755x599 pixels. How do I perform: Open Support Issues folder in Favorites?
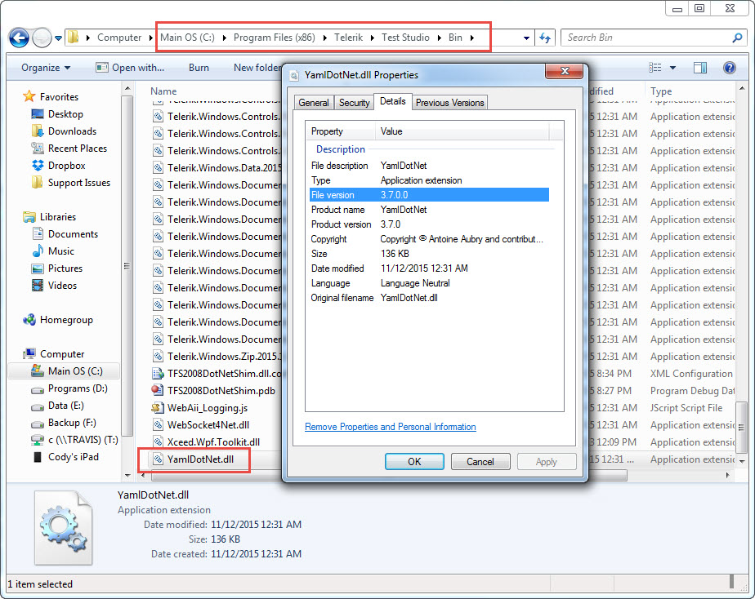(x=79, y=183)
